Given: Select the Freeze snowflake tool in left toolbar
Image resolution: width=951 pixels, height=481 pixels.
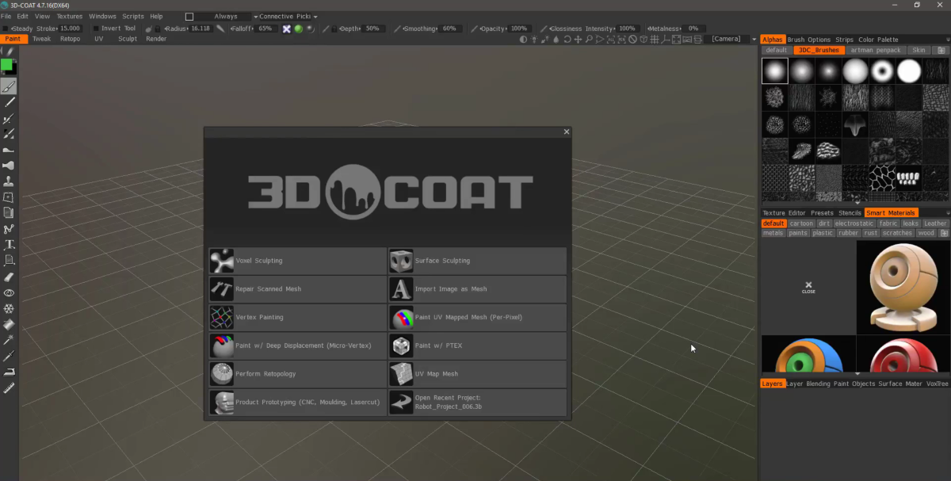Looking at the screenshot, I should [9, 308].
